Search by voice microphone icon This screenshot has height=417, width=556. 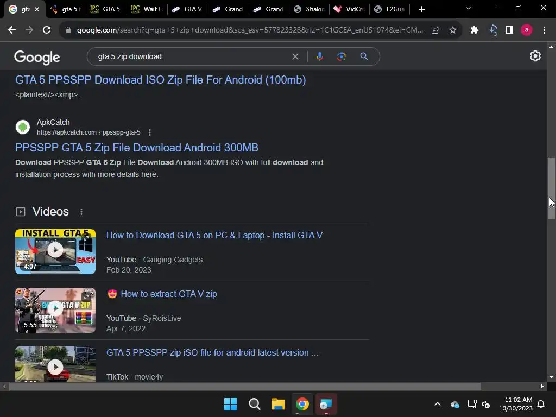pyautogui.click(x=319, y=56)
